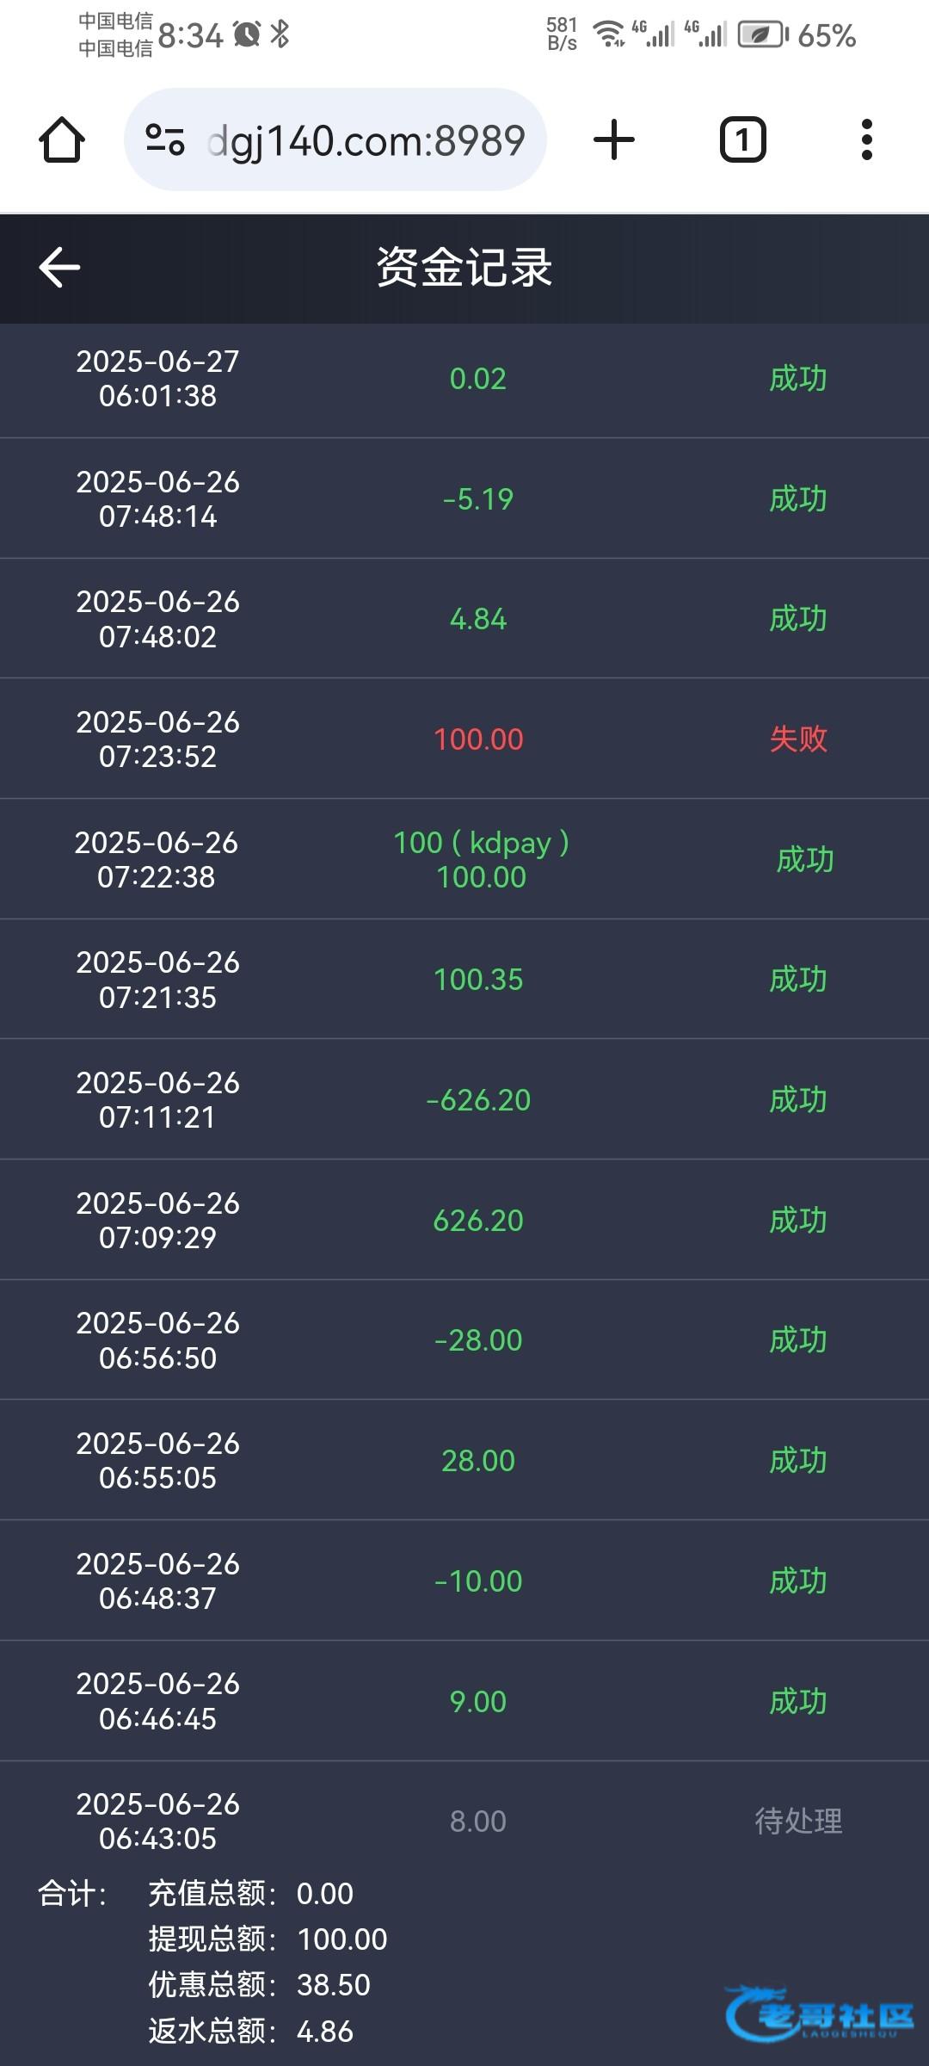The height and width of the screenshot is (2066, 929).
Task: Open the site settings icon in address bar
Action: click(165, 139)
